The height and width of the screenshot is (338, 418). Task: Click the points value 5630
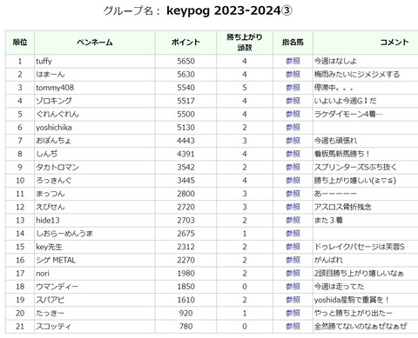(x=185, y=75)
